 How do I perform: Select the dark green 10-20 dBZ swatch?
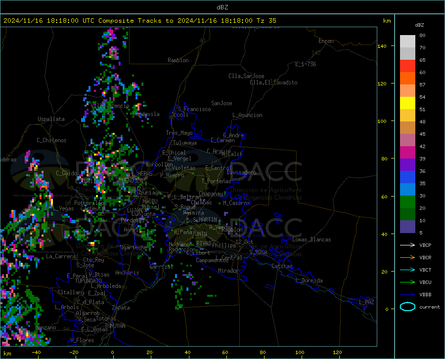coord(407,214)
